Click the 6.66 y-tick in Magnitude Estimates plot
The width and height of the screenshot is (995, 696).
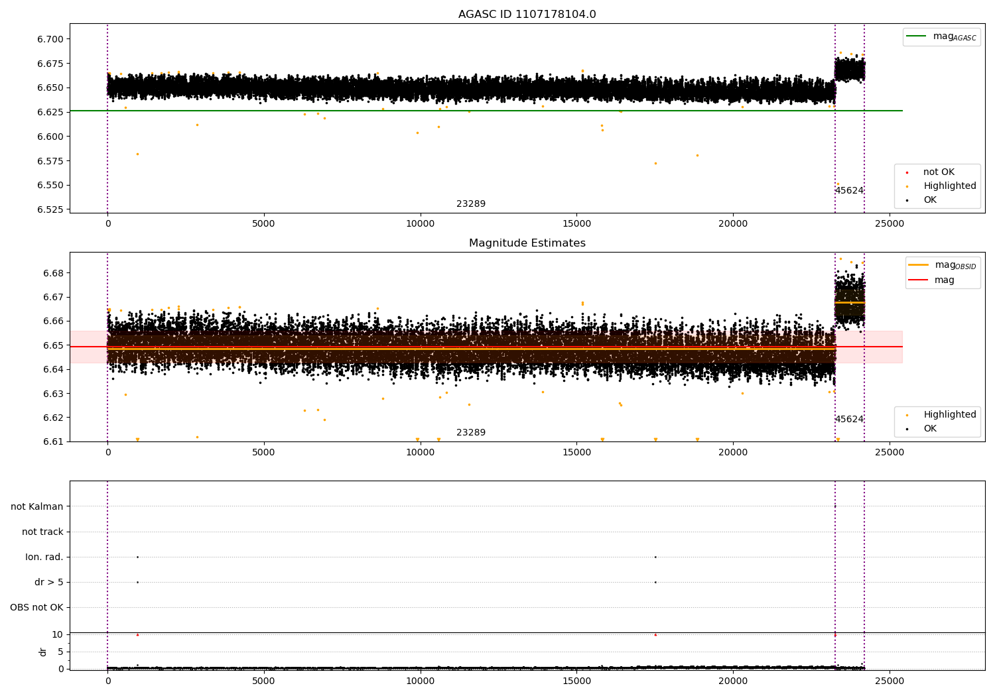pyautogui.click(x=53, y=321)
